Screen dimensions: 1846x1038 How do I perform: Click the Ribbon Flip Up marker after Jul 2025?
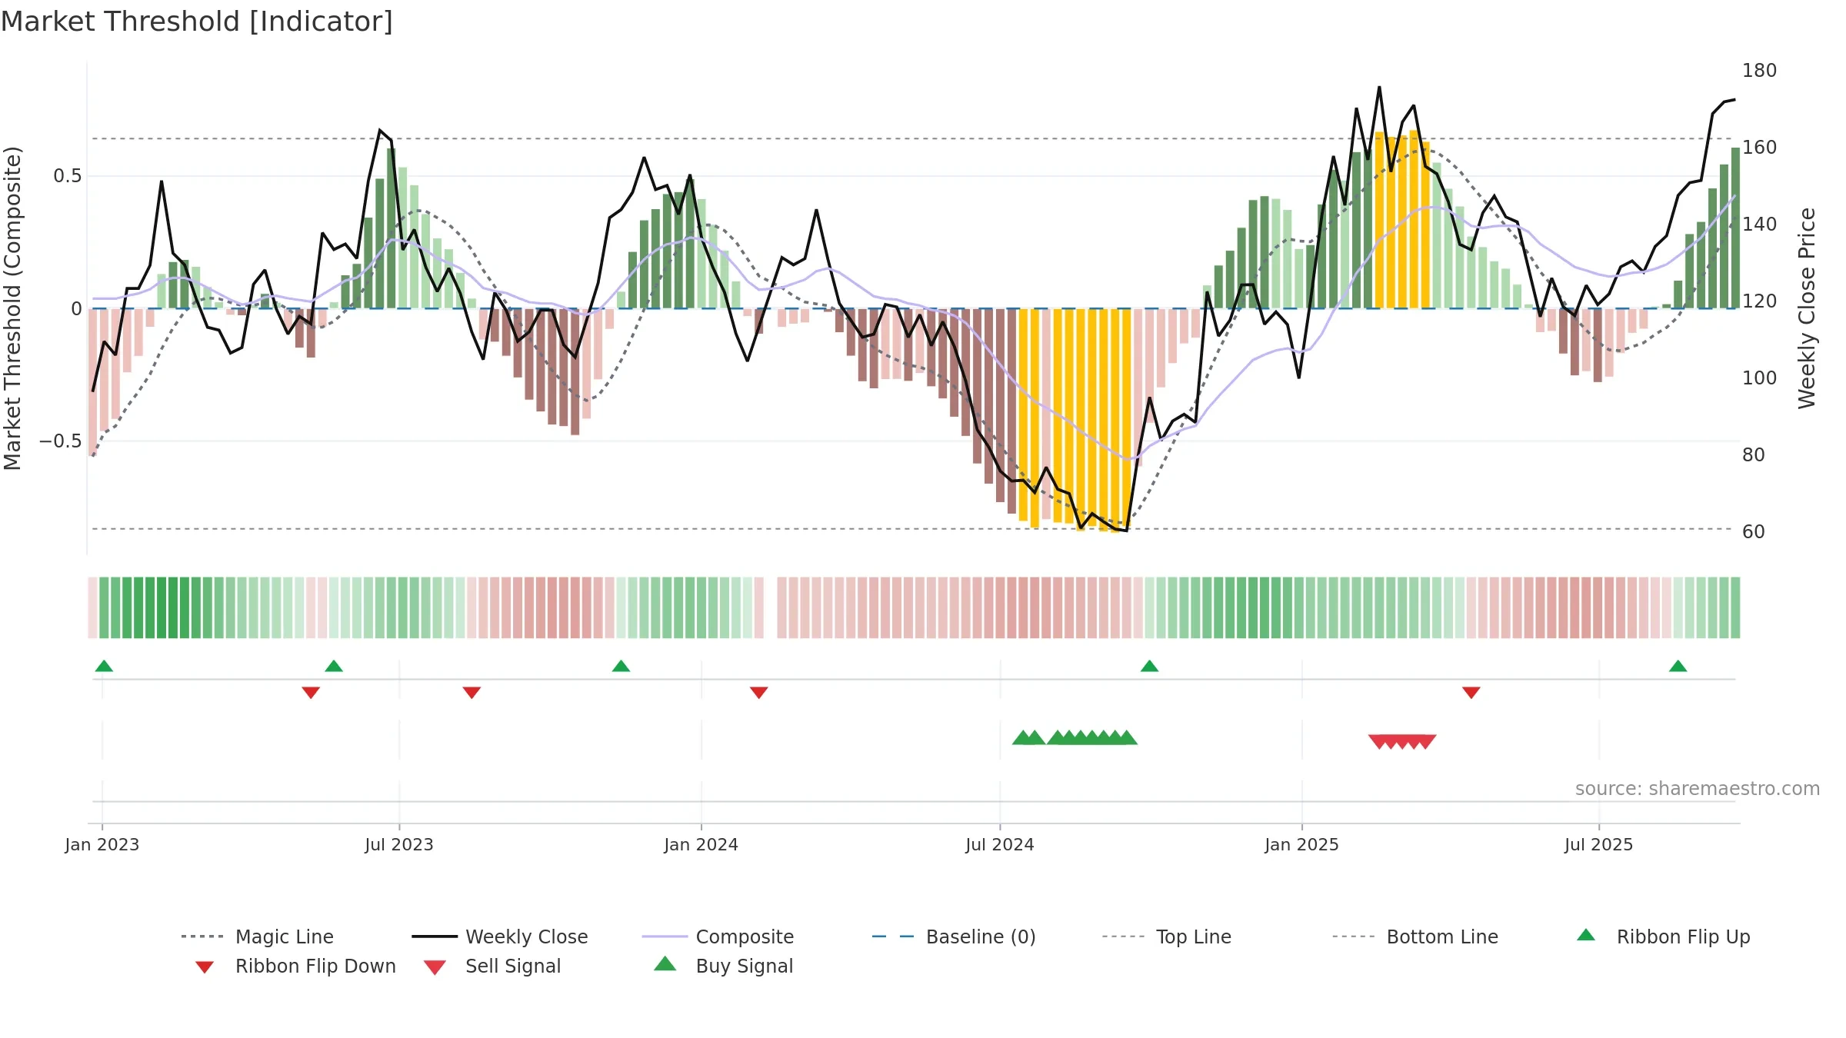point(1678,666)
